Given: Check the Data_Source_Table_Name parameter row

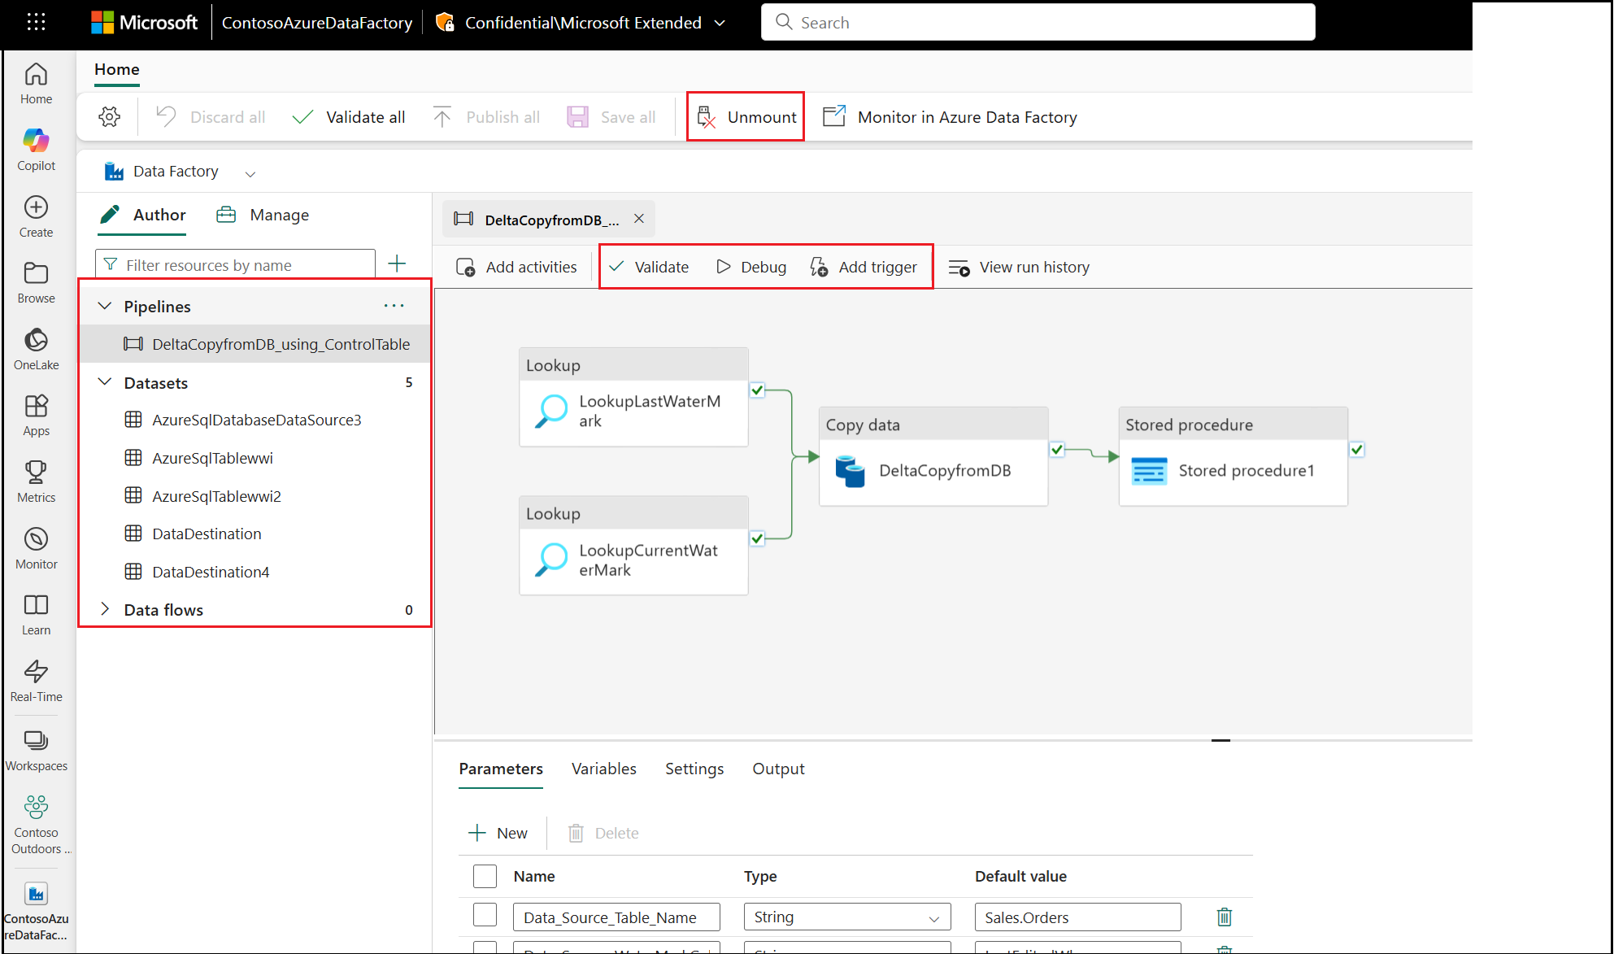Looking at the screenshot, I should [x=485, y=914].
